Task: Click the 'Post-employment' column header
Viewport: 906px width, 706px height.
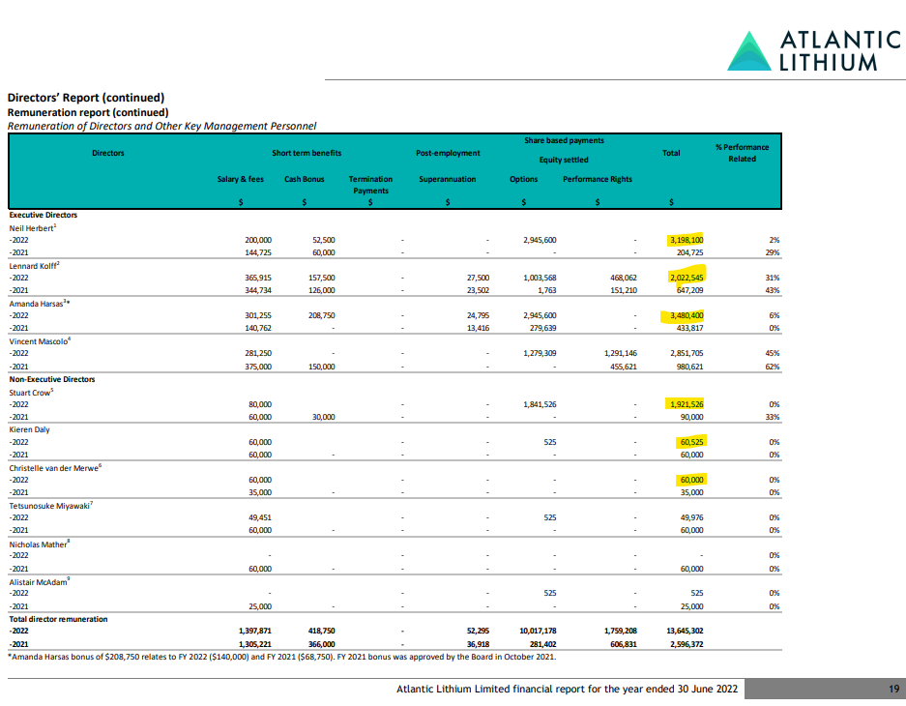Action: coord(448,153)
